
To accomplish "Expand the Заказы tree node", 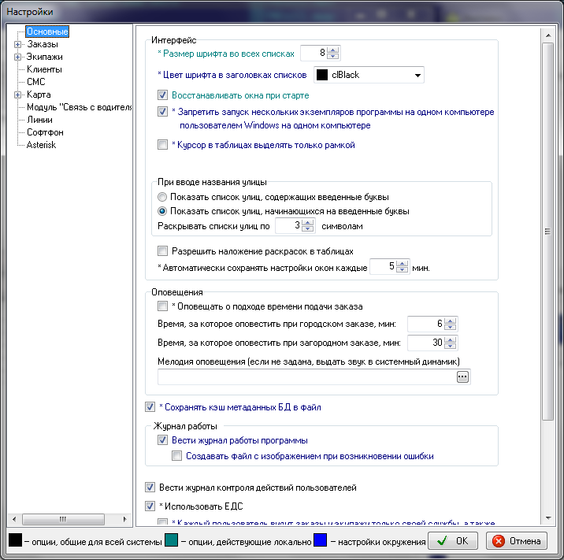I will pos(17,45).
